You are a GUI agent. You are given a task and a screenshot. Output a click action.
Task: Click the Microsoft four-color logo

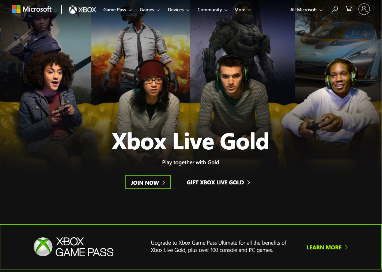pyautogui.click(x=16, y=9)
